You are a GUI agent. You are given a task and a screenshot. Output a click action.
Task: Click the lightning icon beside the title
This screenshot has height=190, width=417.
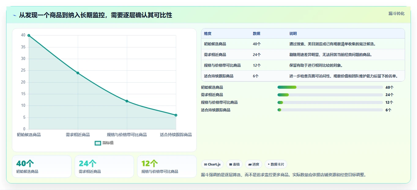click(15, 15)
